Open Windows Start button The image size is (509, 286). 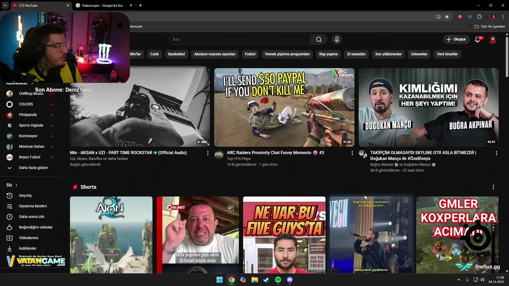pos(220,280)
